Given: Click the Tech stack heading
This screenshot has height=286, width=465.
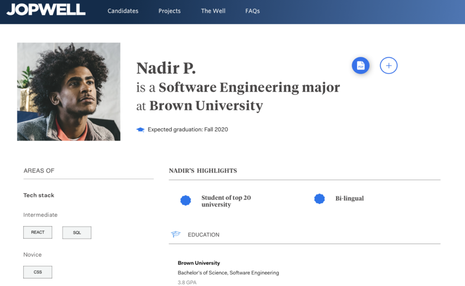Looking at the screenshot, I should pos(39,195).
